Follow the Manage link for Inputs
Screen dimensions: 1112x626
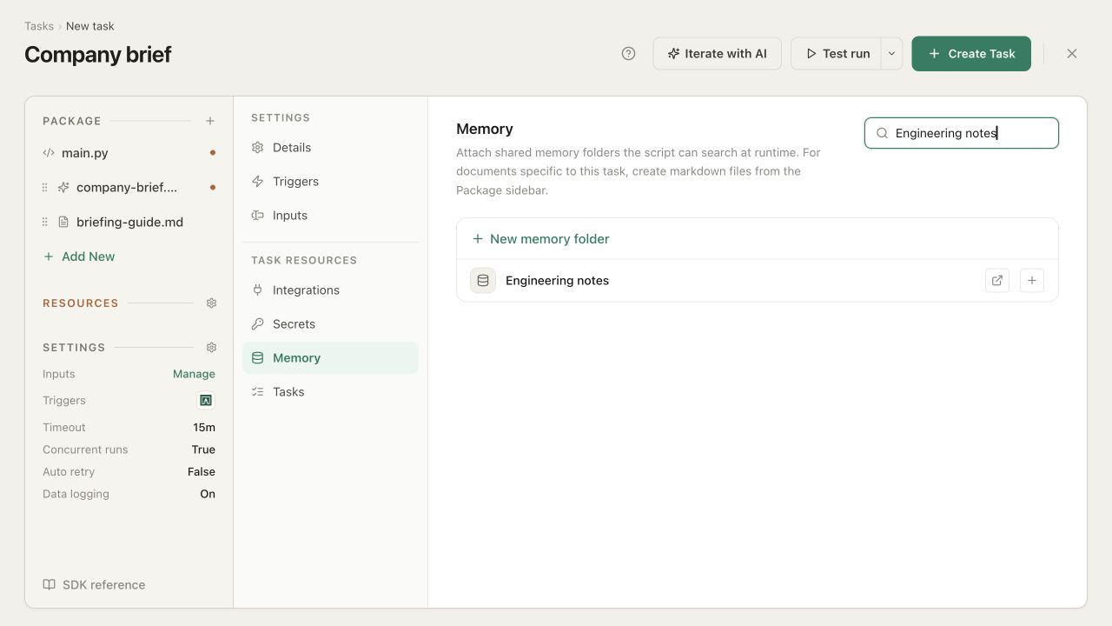click(x=194, y=374)
